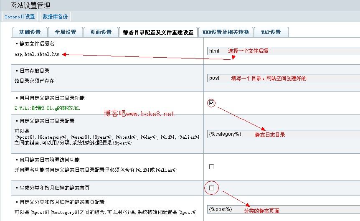Switch to the 全局设置 tab
Image resolution: width=360 pixels, height=221 pixels.
(x=65, y=32)
